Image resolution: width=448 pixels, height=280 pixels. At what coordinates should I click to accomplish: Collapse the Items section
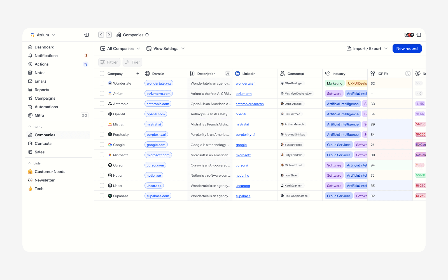click(x=30, y=127)
